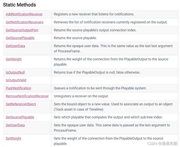
Task: Click the IsOutputNull description text
Action: (97, 72)
